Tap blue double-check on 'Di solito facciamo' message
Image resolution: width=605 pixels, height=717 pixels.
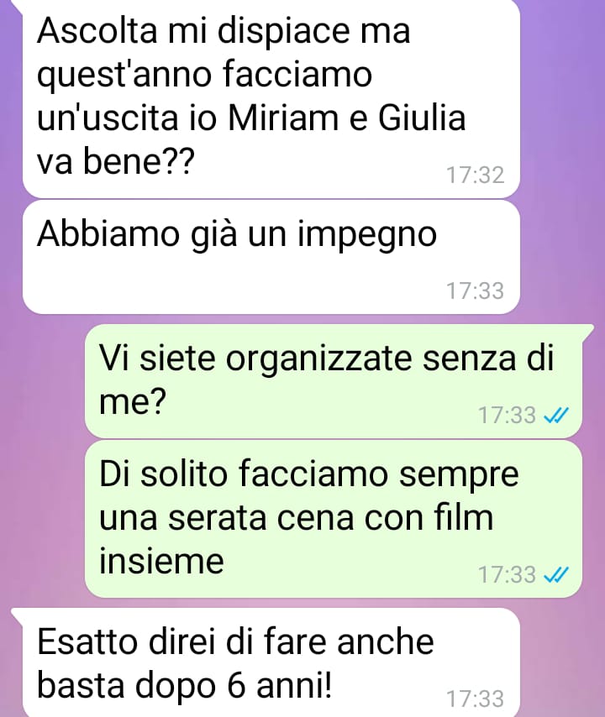pos(555,574)
